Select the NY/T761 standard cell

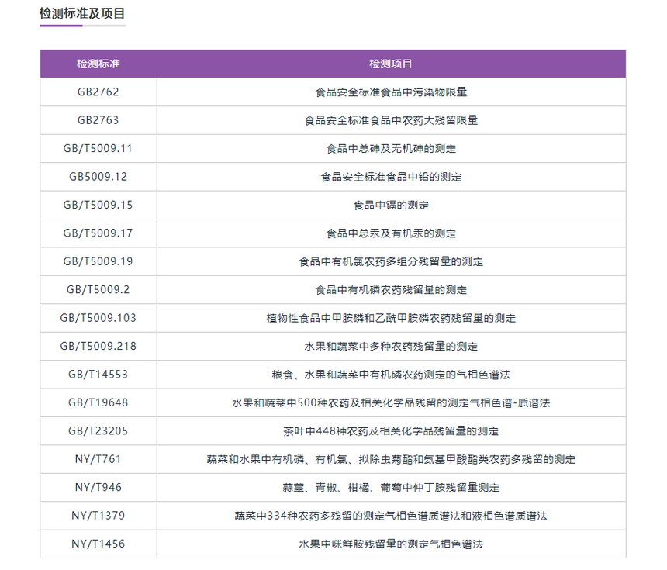point(98,459)
